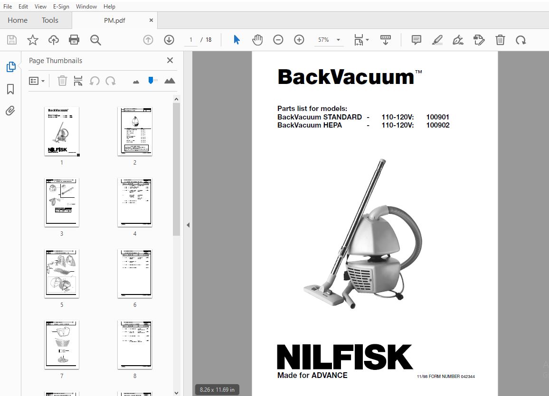This screenshot has width=549, height=396.
Task: Click the page number input field
Action: (x=191, y=40)
